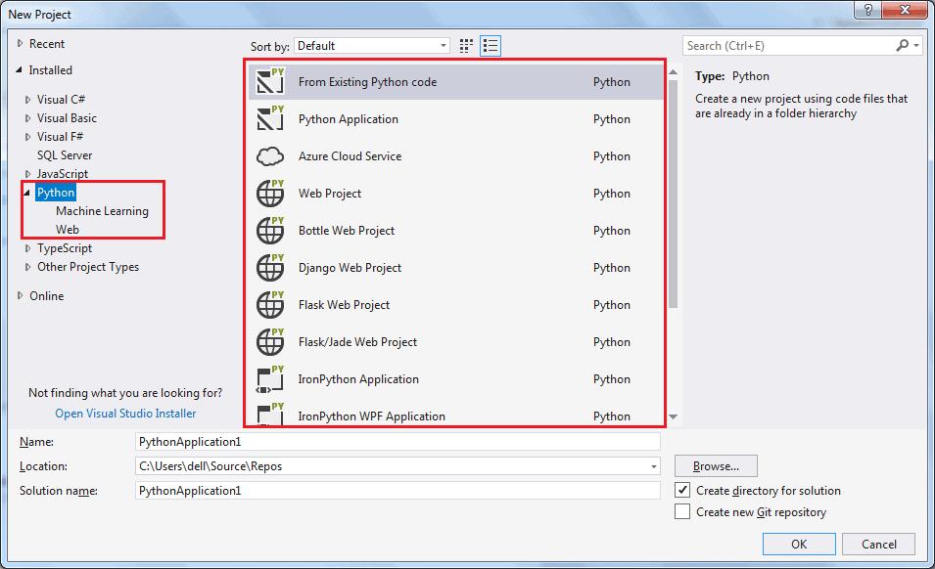Select 'IronPython Application' template text

(x=358, y=379)
